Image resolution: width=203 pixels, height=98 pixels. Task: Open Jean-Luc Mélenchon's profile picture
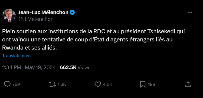[x=9, y=16]
